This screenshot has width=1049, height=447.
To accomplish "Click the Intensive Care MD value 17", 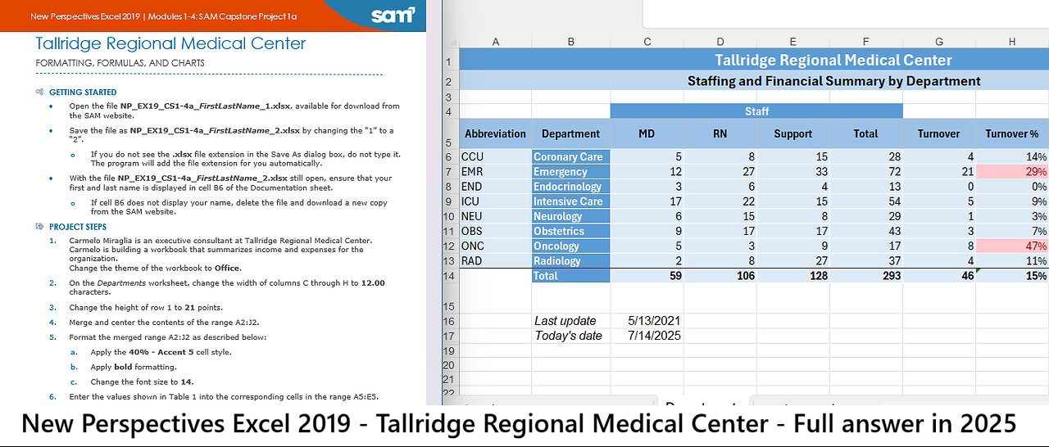I will pyautogui.click(x=647, y=201).
